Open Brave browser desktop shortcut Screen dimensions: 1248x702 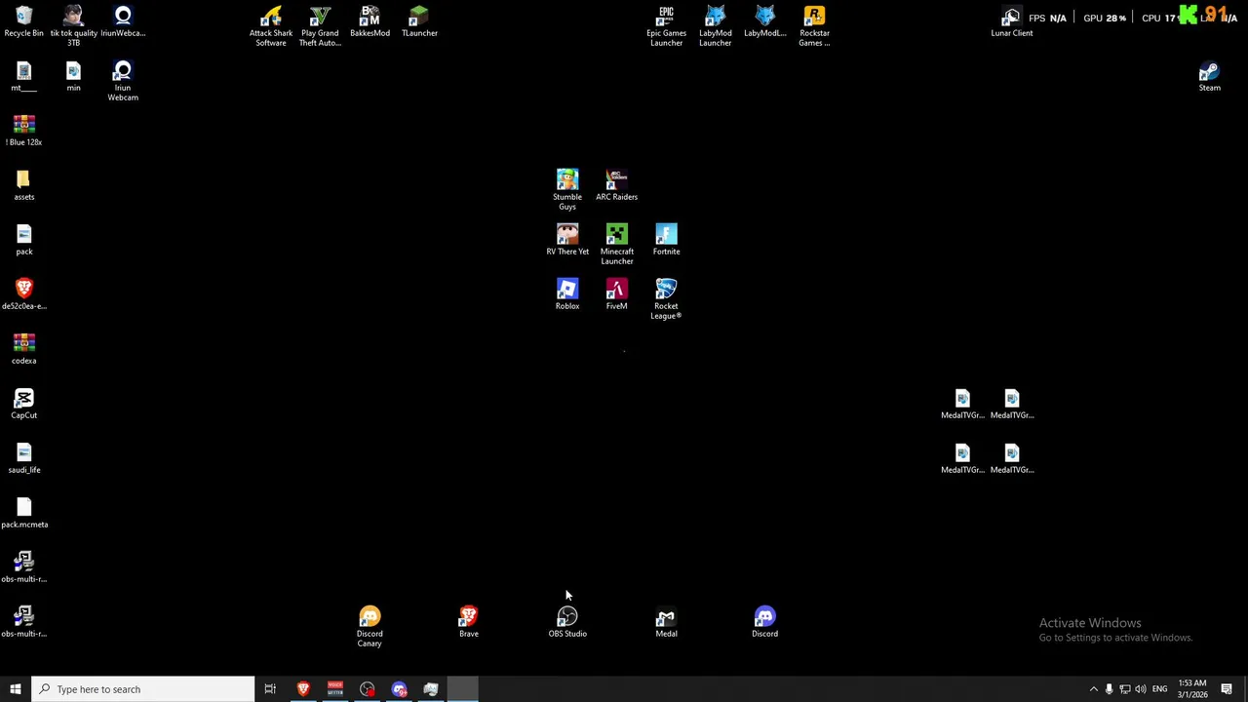tap(468, 622)
